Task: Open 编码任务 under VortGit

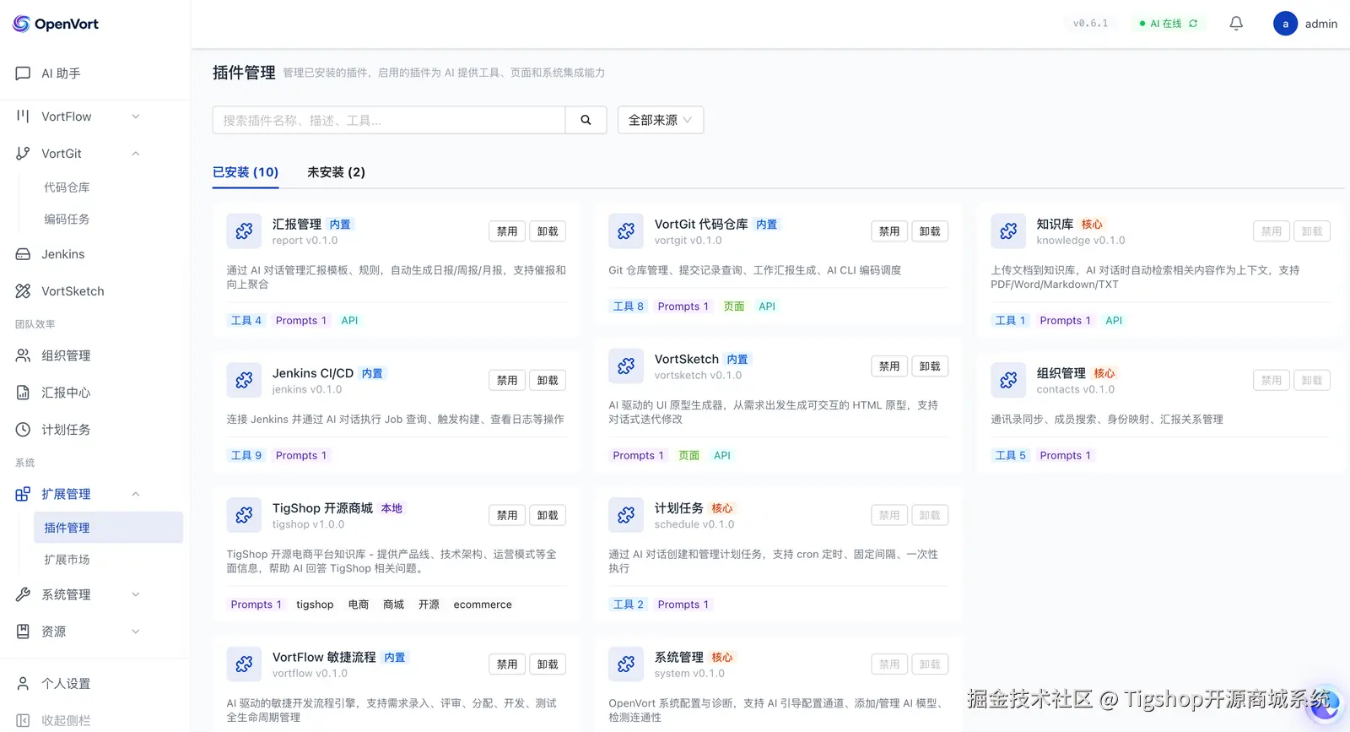Action: (x=67, y=220)
